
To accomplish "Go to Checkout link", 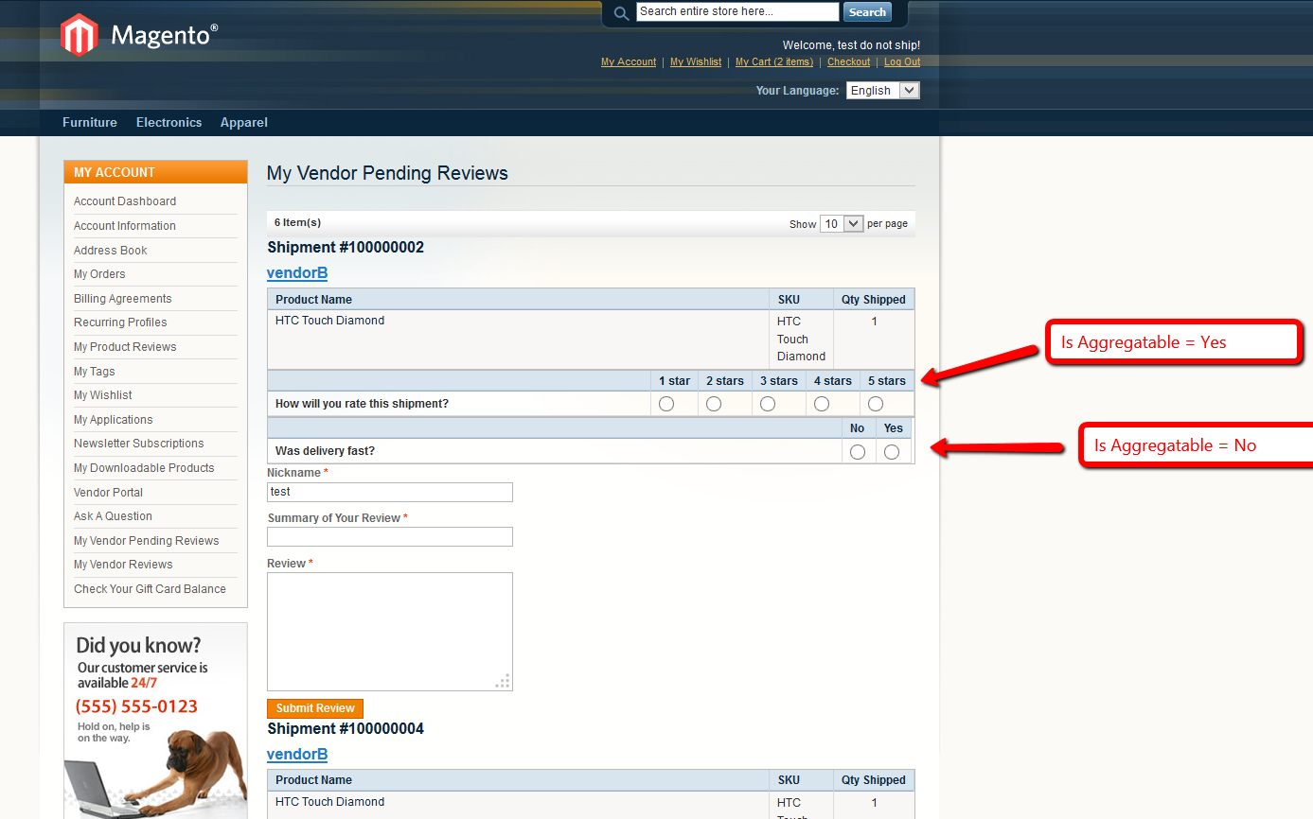I will [848, 61].
